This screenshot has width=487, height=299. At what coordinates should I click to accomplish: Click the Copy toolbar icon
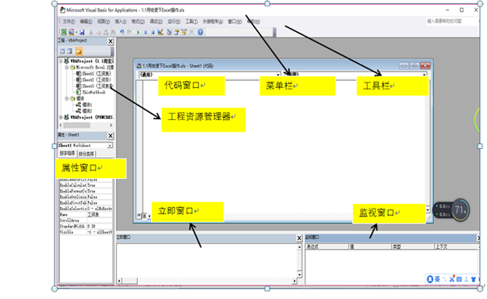[x=98, y=32]
